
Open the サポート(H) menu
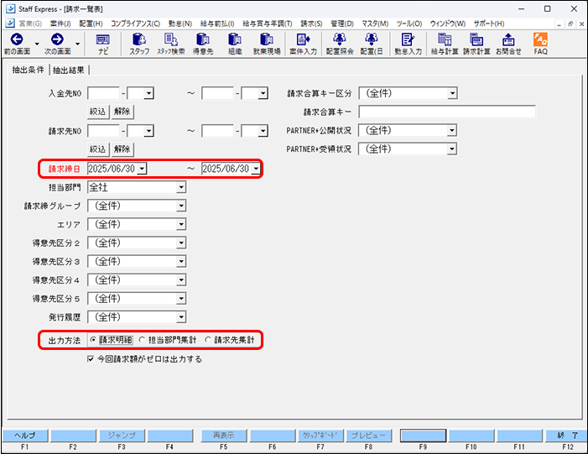pyautogui.click(x=489, y=23)
